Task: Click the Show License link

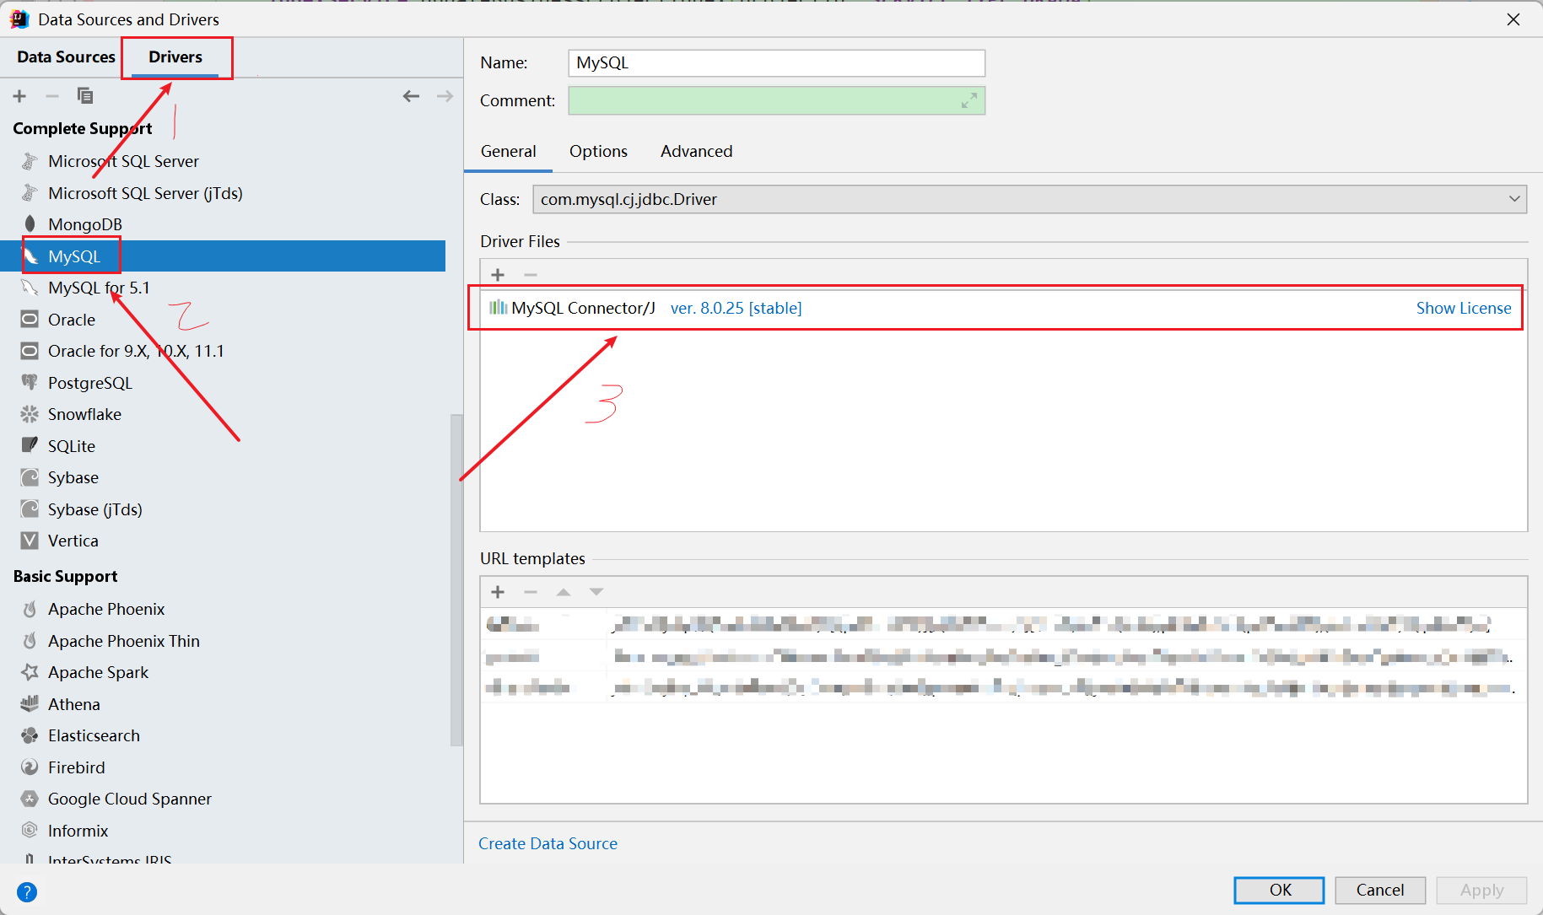Action: pos(1464,308)
